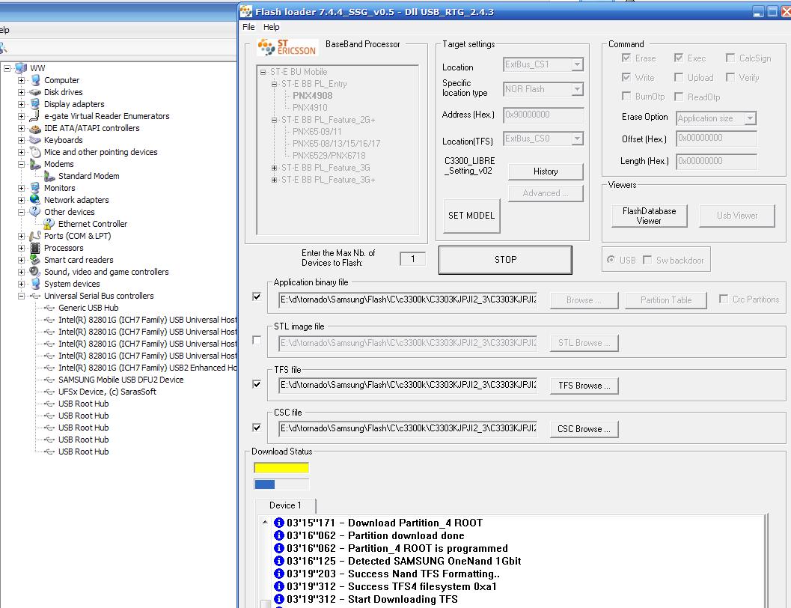Image resolution: width=791 pixels, height=608 pixels.
Task: Select the Keyboards category icon
Action: (35, 140)
